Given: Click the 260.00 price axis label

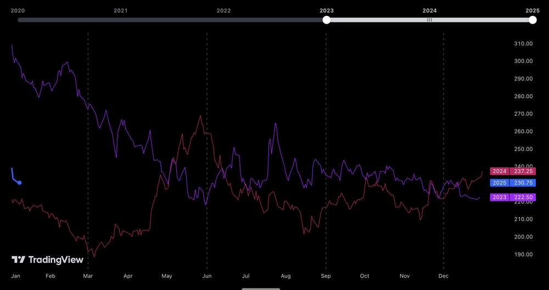Looking at the screenshot, I should (x=523, y=132).
